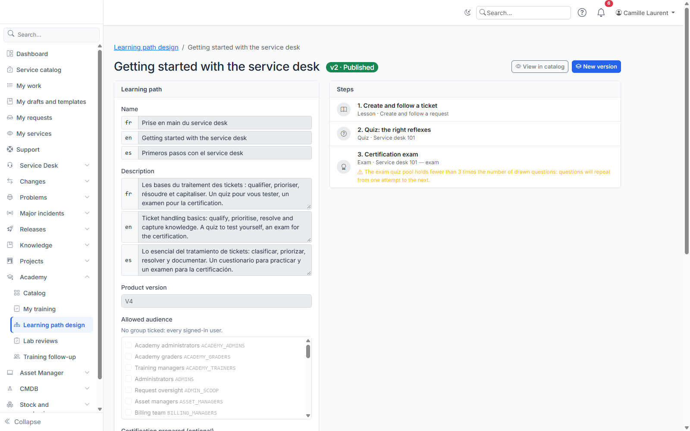
Task: Click the New version button
Action: [x=596, y=67]
